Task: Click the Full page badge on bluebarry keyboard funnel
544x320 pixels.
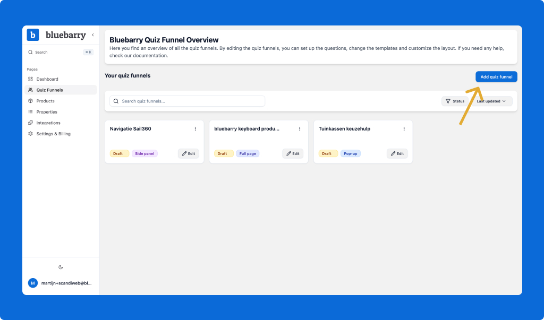Action: [x=248, y=153]
